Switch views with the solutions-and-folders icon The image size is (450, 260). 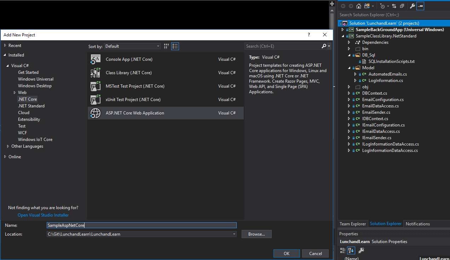coord(367,6)
